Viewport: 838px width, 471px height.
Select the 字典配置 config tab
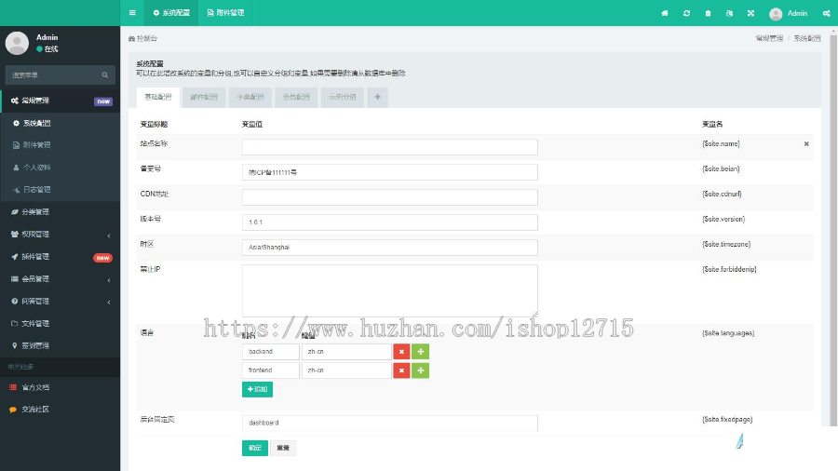tap(250, 97)
